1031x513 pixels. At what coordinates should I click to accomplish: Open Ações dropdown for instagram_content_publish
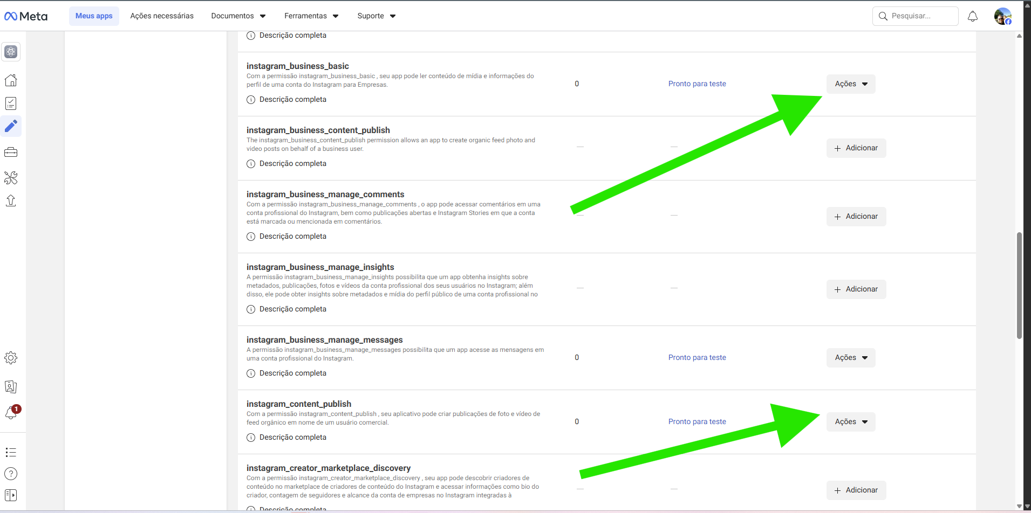point(851,422)
